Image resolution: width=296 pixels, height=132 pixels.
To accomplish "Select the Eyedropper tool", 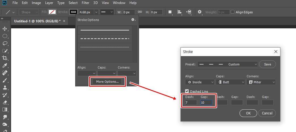I will (x=5, y=65).
